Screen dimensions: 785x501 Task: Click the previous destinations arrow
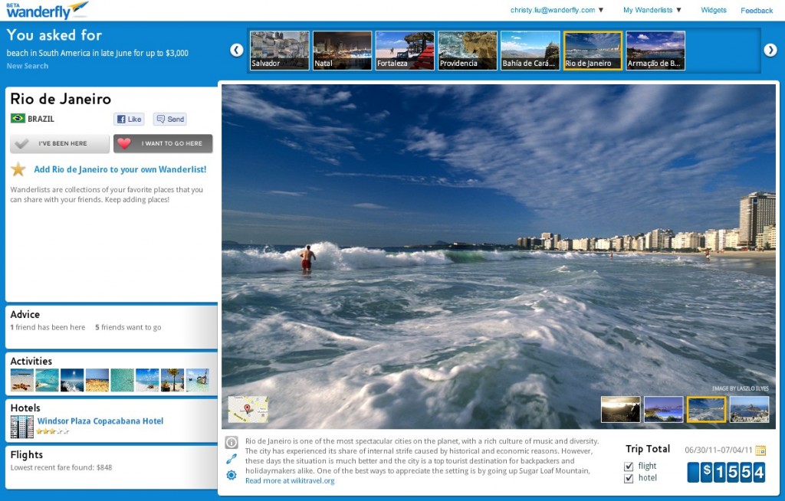coord(237,50)
